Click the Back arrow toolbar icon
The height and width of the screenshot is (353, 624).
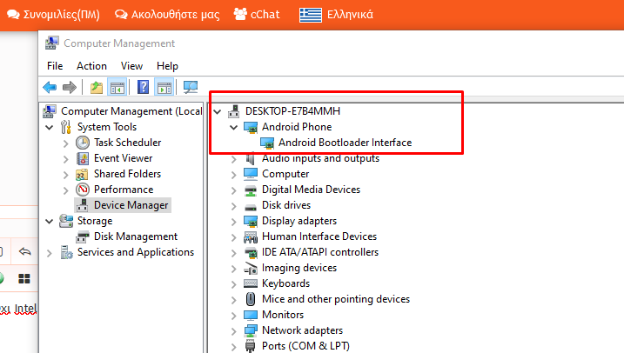coord(50,87)
